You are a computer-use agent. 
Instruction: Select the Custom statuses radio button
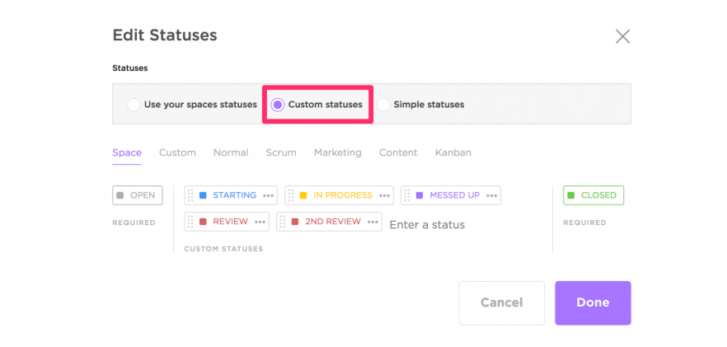pyautogui.click(x=278, y=105)
